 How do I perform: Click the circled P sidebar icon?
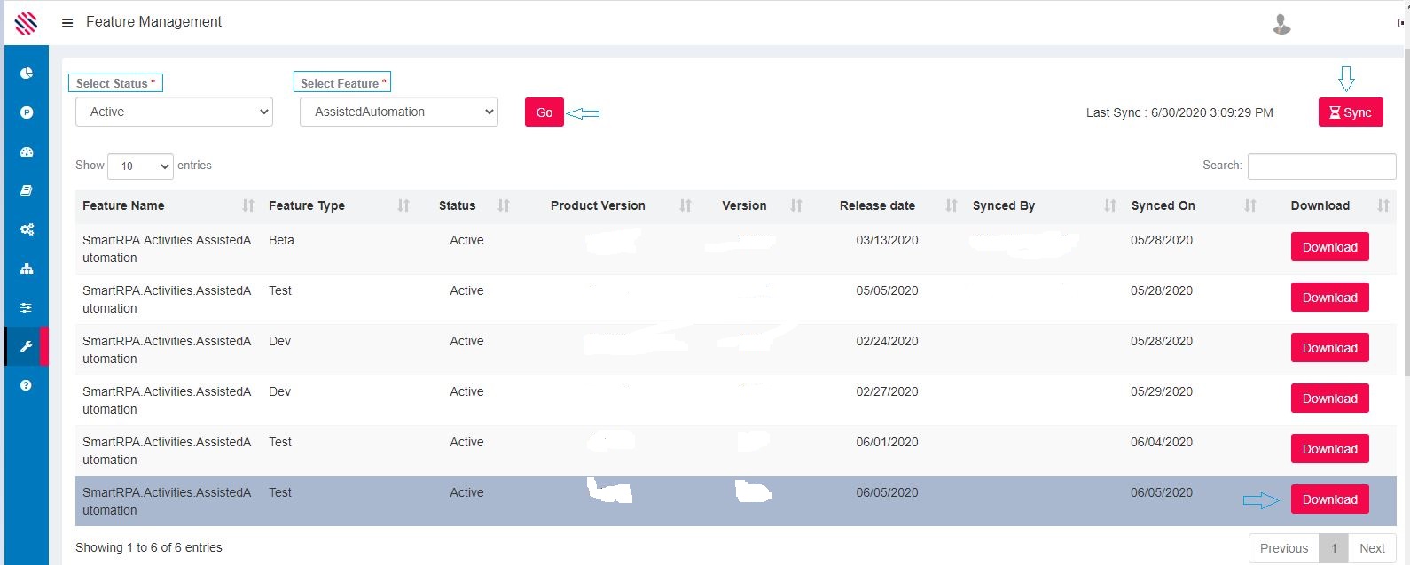coord(27,112)
